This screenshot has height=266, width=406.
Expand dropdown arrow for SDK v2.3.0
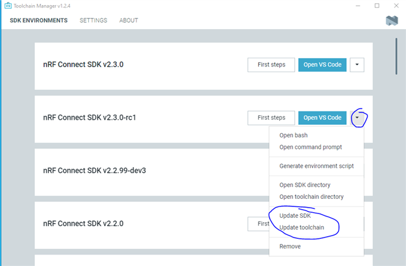click(x=357, y=65)
